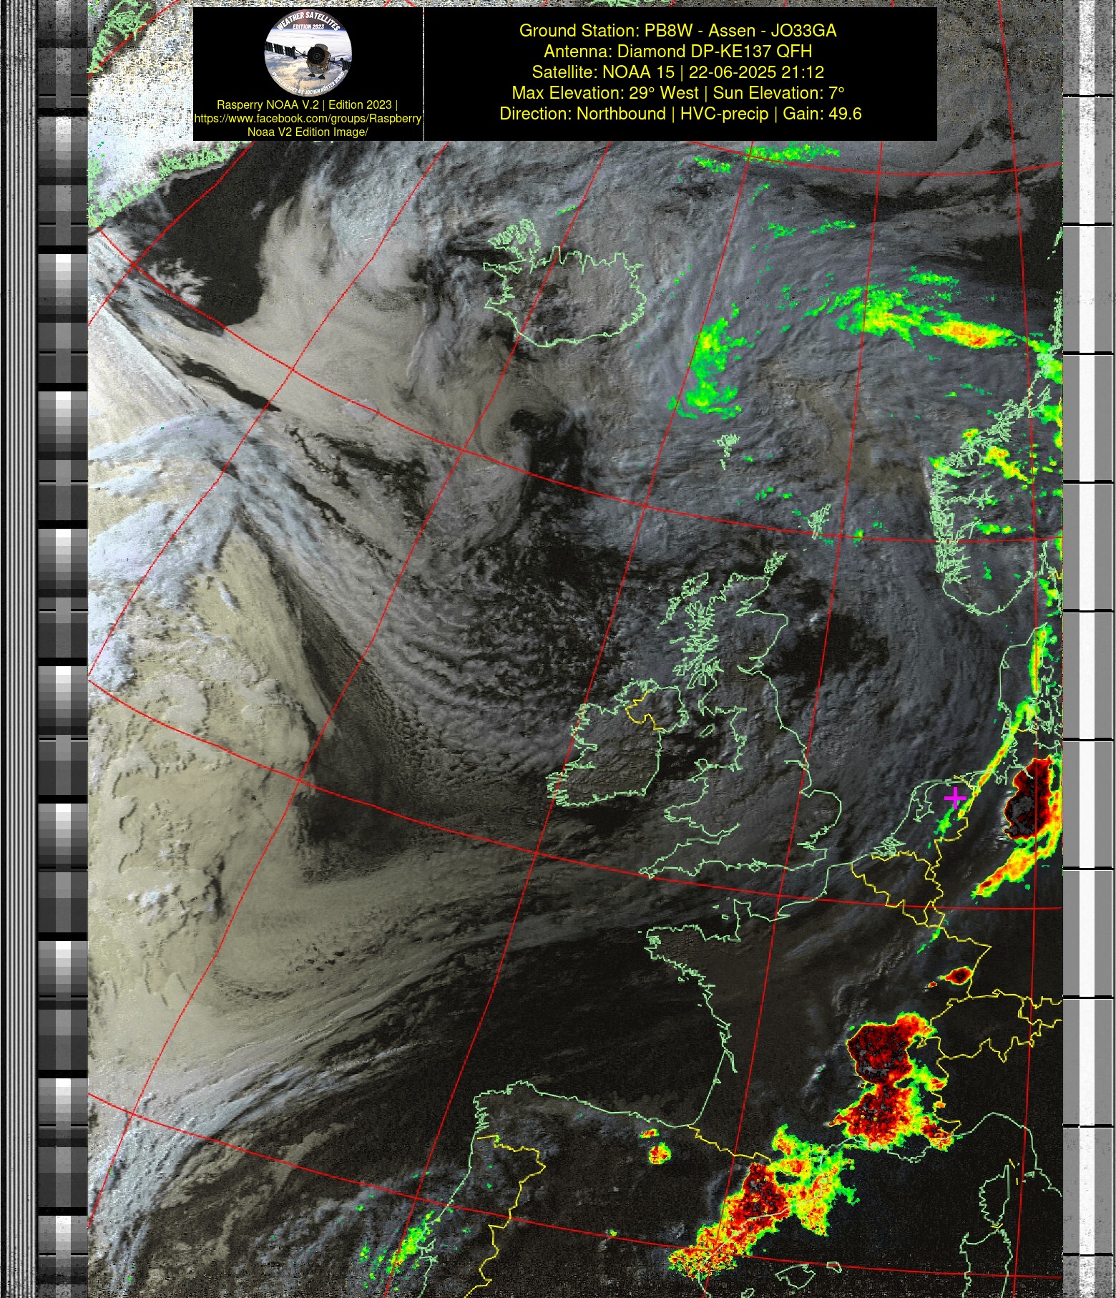Click the 'Ground Station: PB8W - Assen - JO33GA' line
This screenshot has width=1116, height=1298.
pyautogui.click(x=677, y=31)
